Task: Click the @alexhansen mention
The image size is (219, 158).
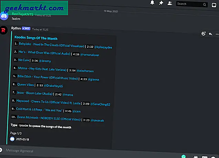Action: [x=85, y=71]
